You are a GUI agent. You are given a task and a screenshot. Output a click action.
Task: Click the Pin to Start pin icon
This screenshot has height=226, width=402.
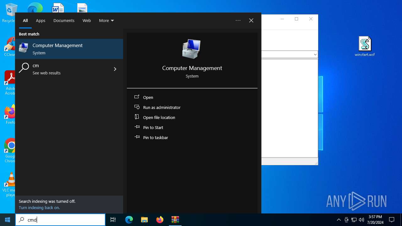pyautogui.click(x=137, y=127)
